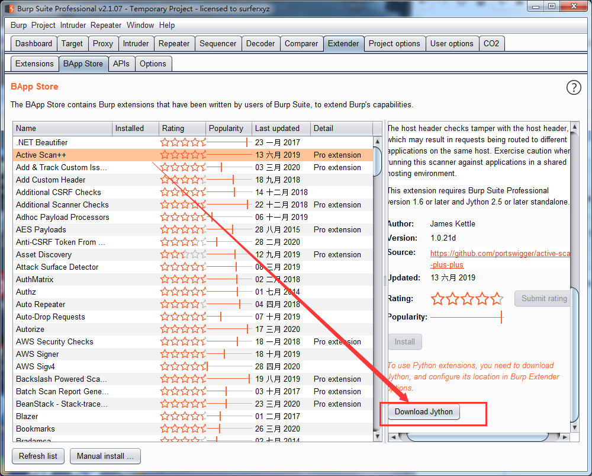
Task: Click details panel scroll-up arrow
Action: point(575,127)
